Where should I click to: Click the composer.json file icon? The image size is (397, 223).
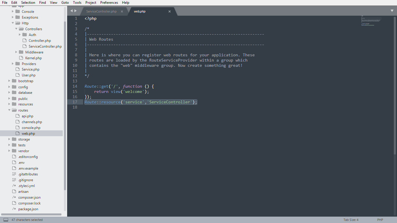pyautogui.click(x=14, y=197)
